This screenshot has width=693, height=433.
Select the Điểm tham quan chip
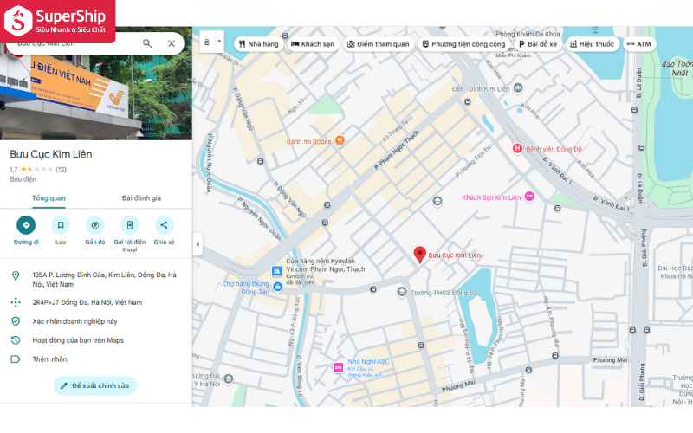tap(379, 44)
